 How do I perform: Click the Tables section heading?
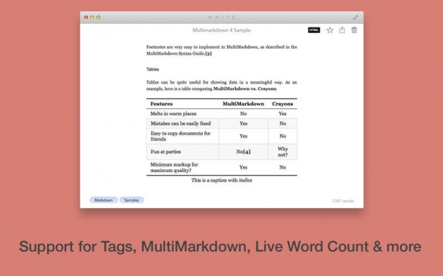coord(152,69)
